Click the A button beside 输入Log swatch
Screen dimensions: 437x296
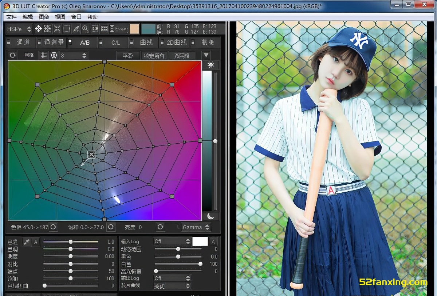[213, 241]
